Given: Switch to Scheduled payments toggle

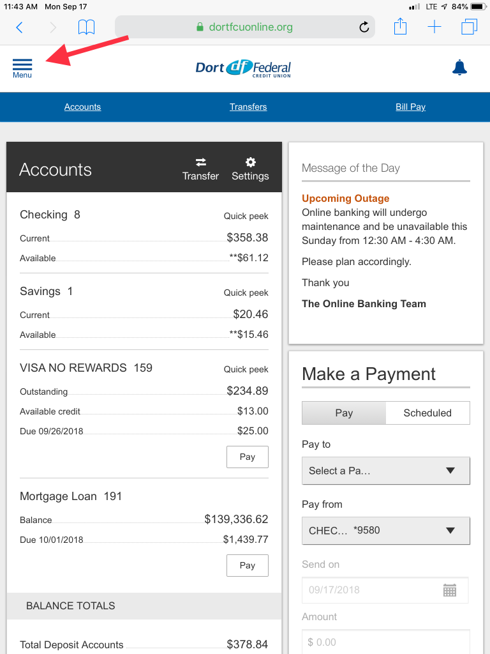Looking at the screenshot, I should 427,413.
